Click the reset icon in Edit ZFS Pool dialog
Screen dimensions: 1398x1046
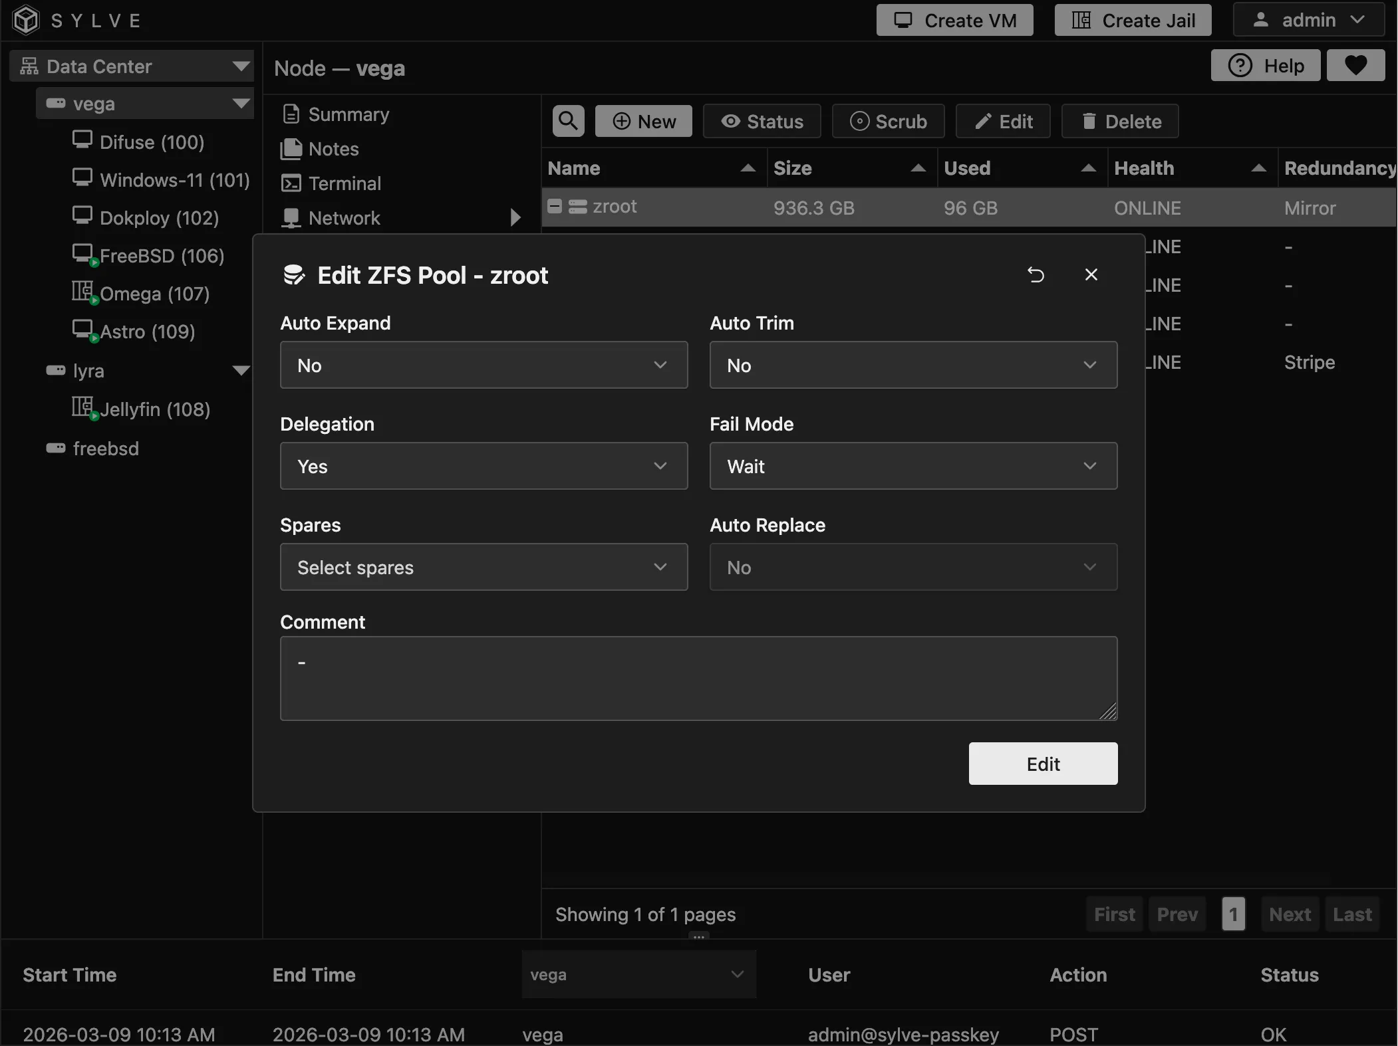1036,274
